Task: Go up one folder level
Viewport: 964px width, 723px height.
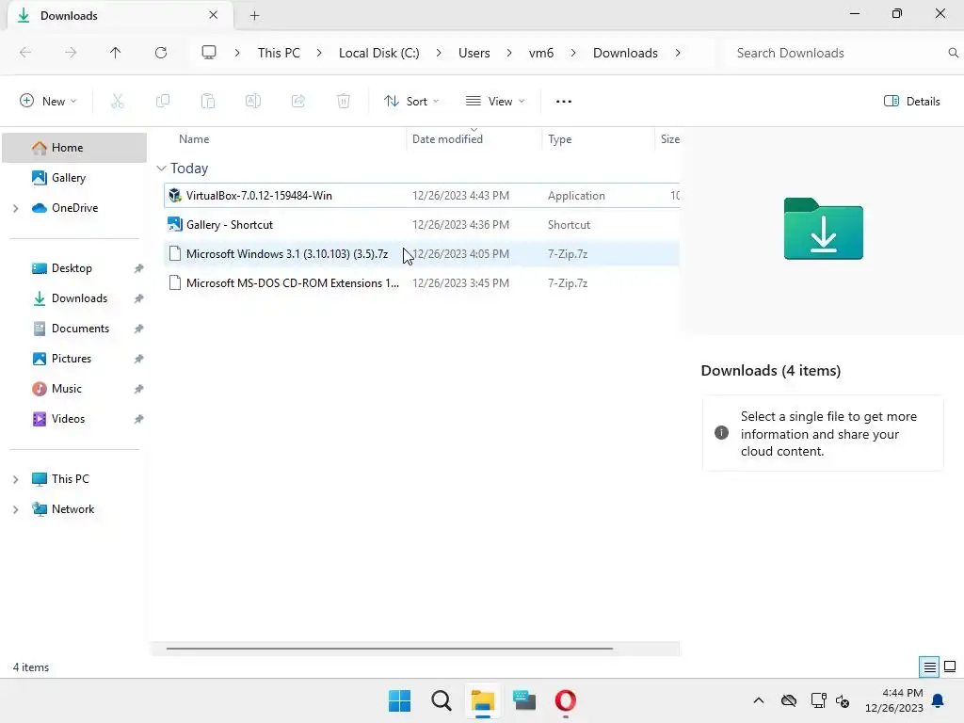Action: tap(116, 53)
